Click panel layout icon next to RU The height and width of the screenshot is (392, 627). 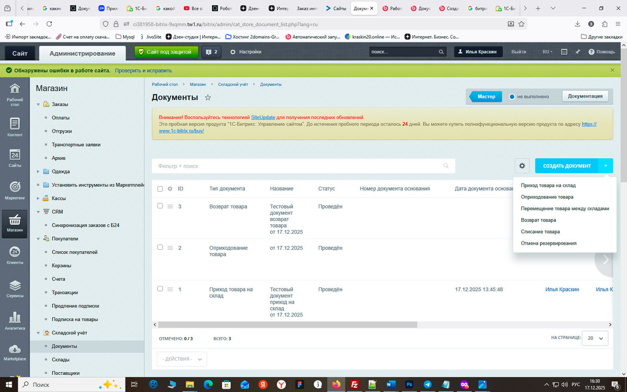pos(564,52)
